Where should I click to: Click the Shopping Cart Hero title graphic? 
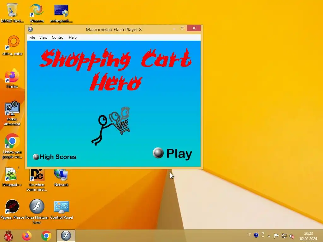115,70
